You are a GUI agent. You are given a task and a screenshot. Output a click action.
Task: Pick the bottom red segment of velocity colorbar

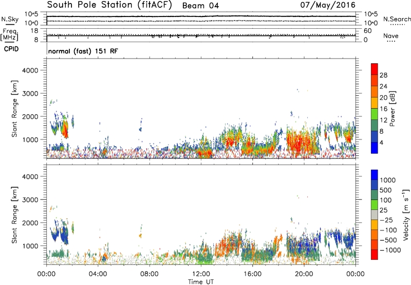[x=375, y=255]
